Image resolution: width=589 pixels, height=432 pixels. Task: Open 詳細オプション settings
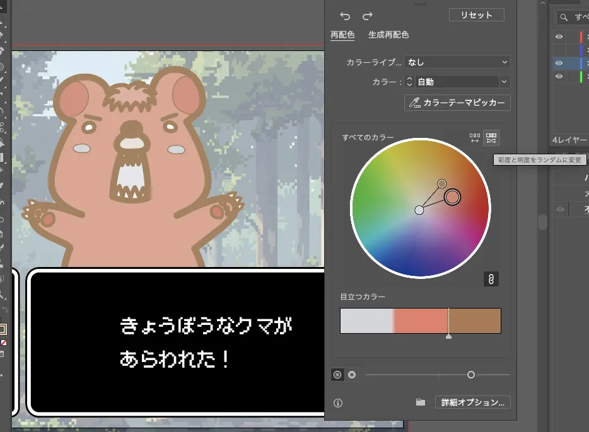[x=472, y=402]
